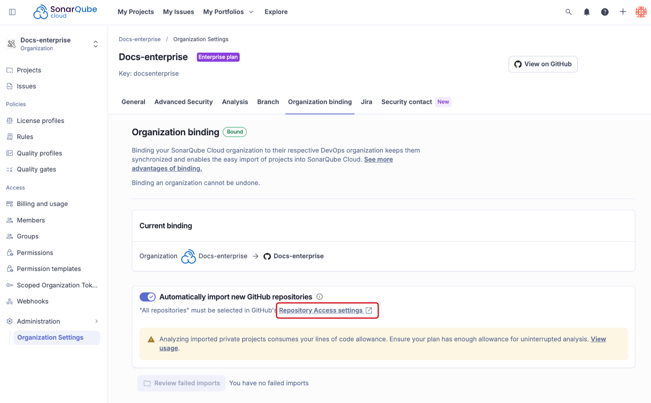Click the Groups icon in sidebar
Viewport: 651px width, 403px height.
(10, 236)
